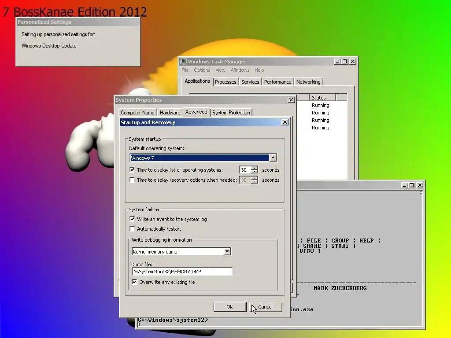This screenshot has width=451, height=338.
Task: Click the 30 seconds OS list field
Action: [245, 170]
